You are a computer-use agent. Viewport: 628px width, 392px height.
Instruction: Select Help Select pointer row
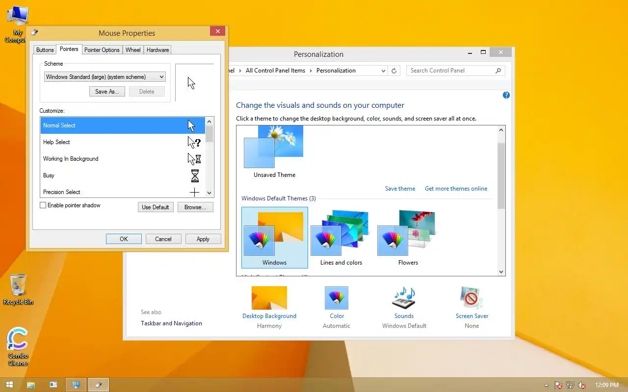pos(123,142)
